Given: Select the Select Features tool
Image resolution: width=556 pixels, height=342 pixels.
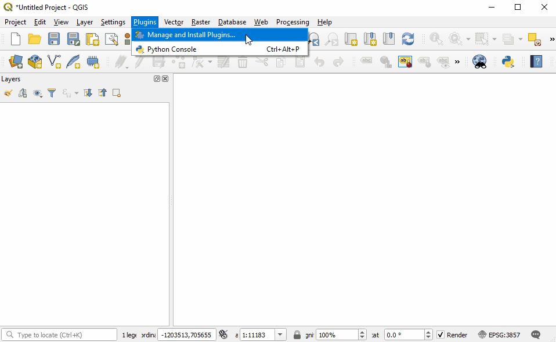Looking at the screenshot, I should pyautogui.click(x=482, y=39).
